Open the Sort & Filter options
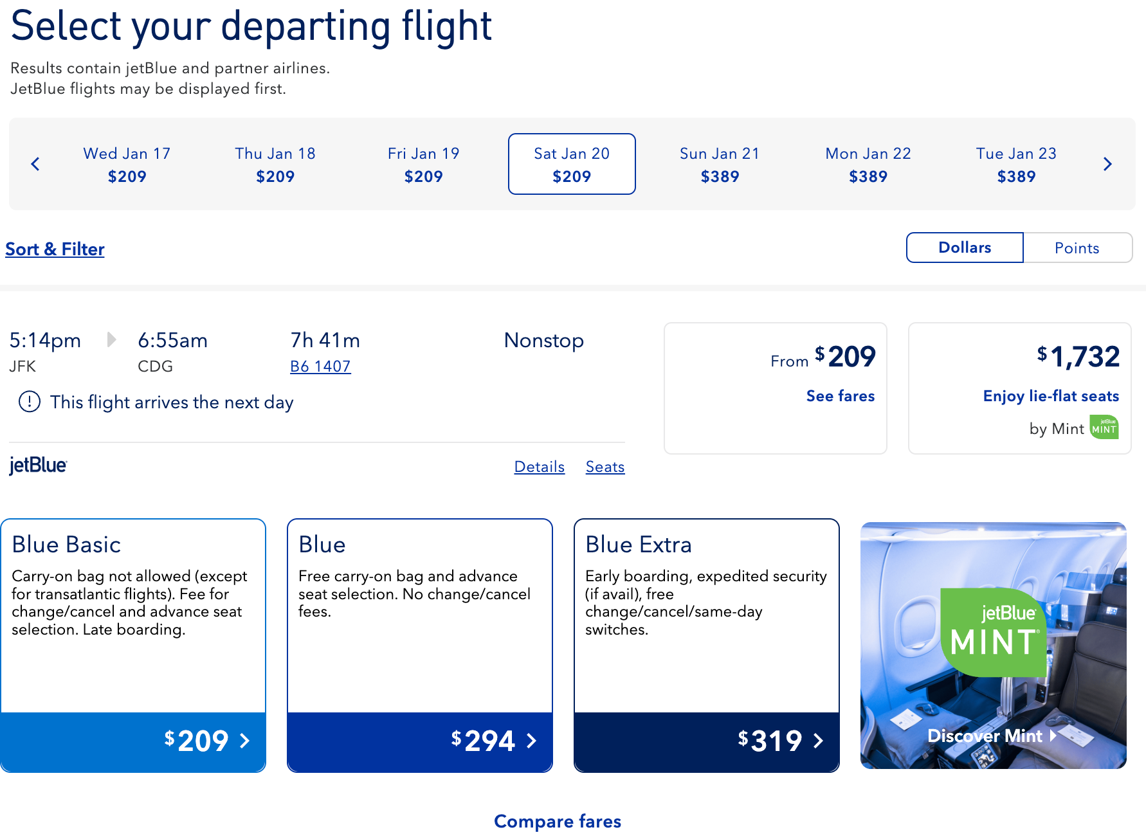The width and height of the screenshot is (1146, 832). tap(55, 249)
